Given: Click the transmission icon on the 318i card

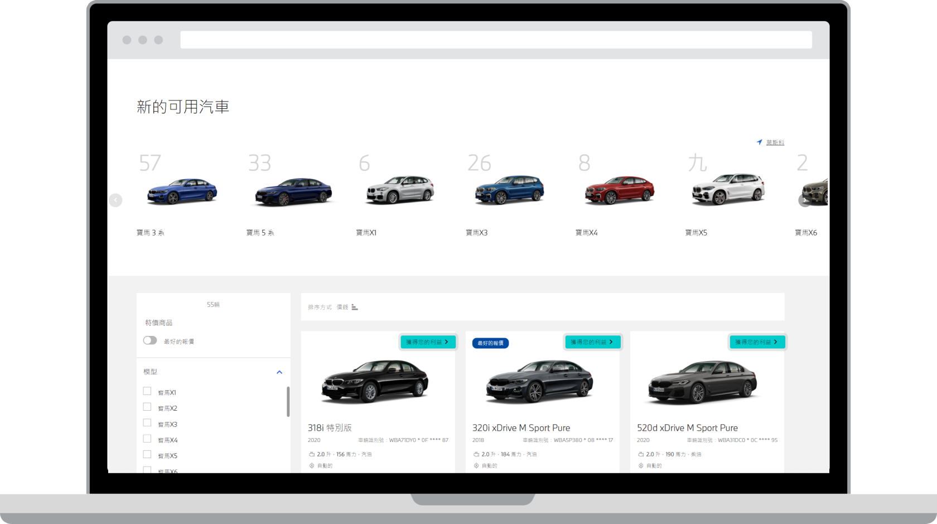Looking at the screenshot, I should click(x=312, y=465).
